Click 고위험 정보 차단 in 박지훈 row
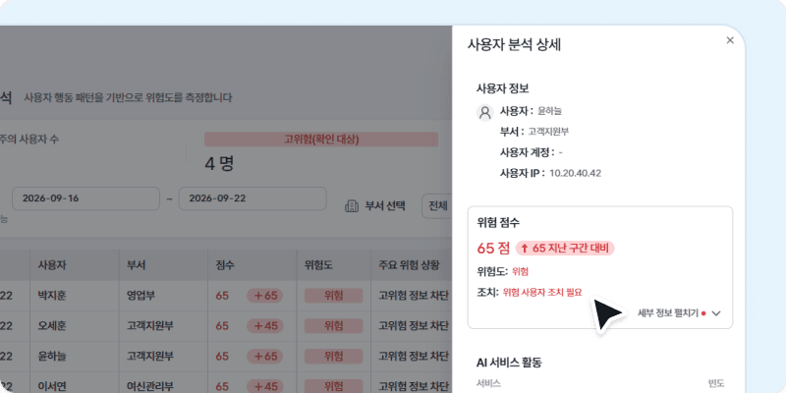 [414, 296]
